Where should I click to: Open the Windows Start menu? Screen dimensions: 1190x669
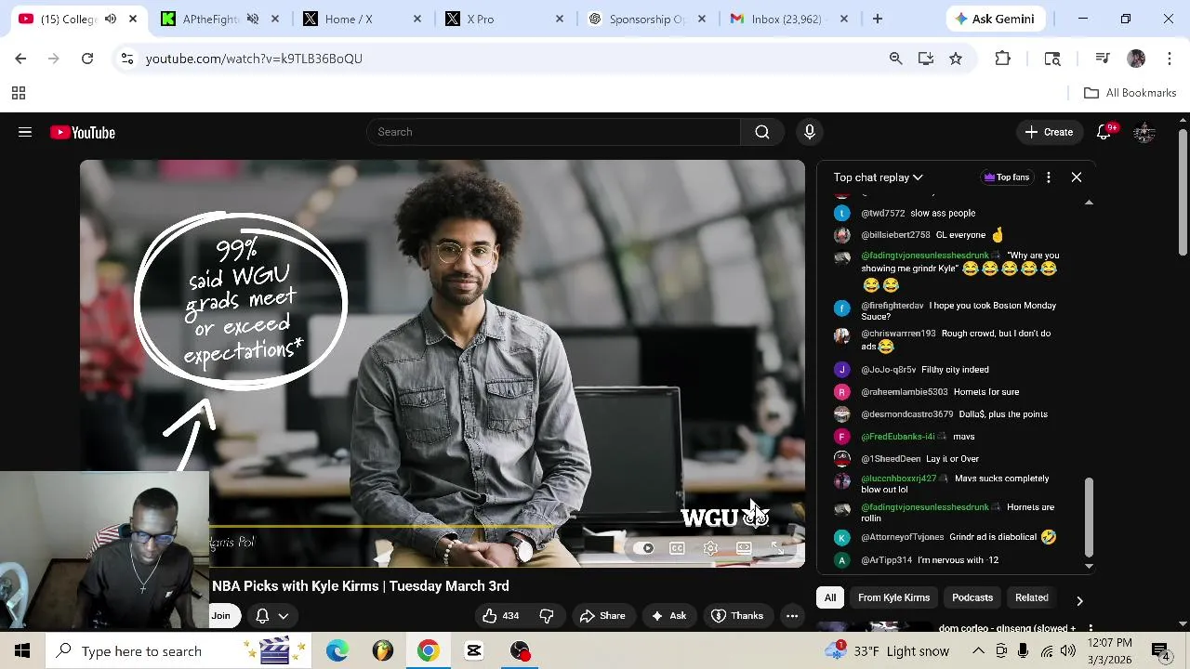click(22, 650)
